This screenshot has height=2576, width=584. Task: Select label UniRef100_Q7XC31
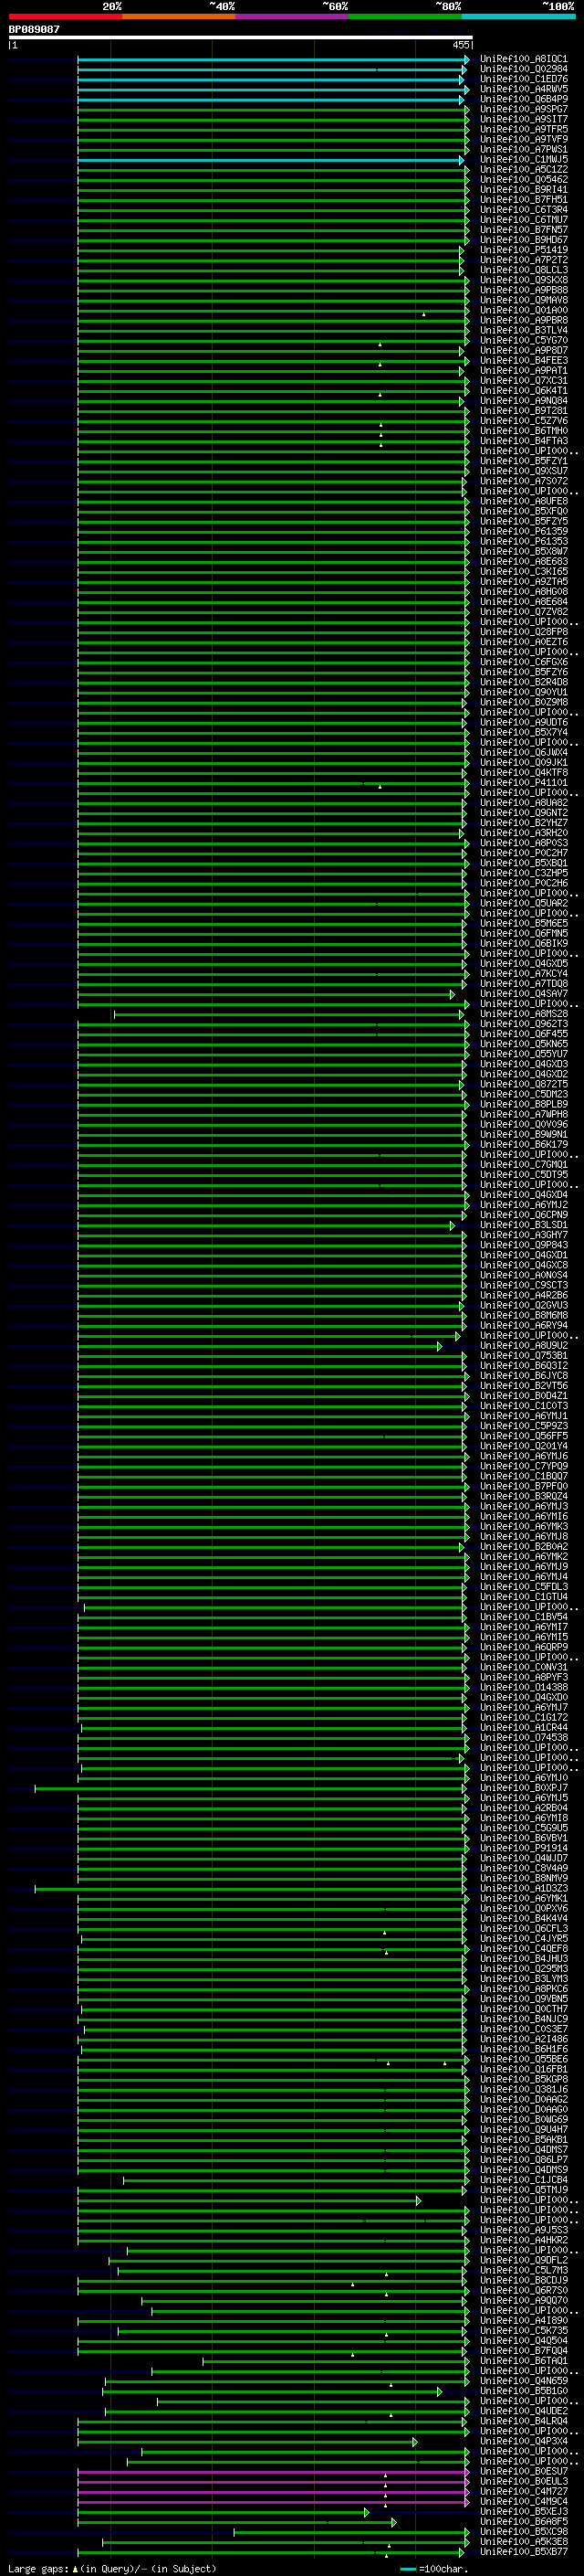tap(523, 381)
